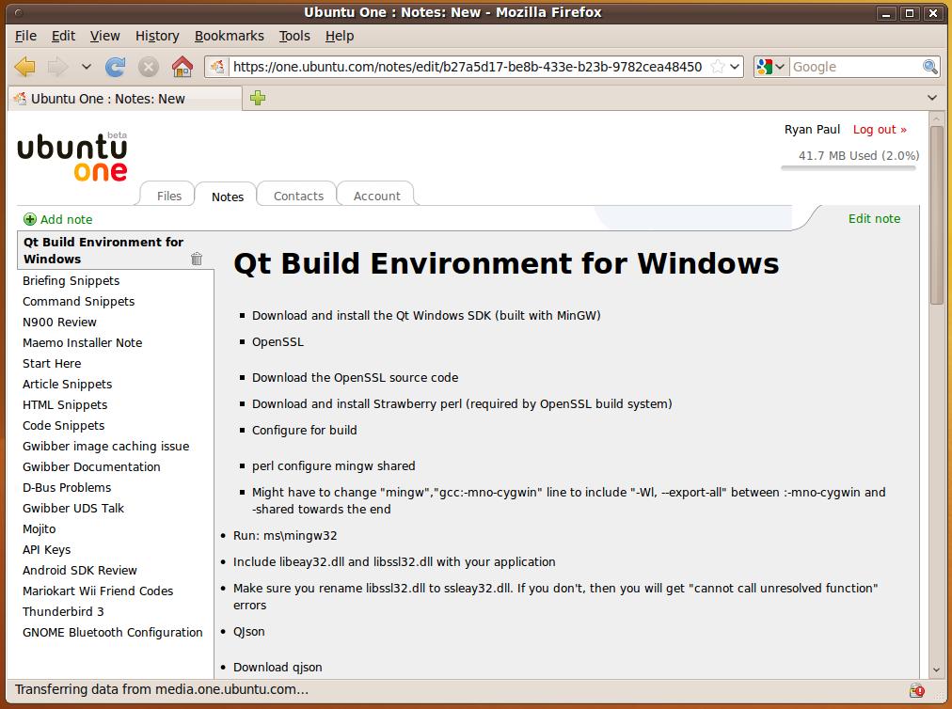Click the Edit note link
The height and width of the screenshot is (709, 952).
pos(874,218)
